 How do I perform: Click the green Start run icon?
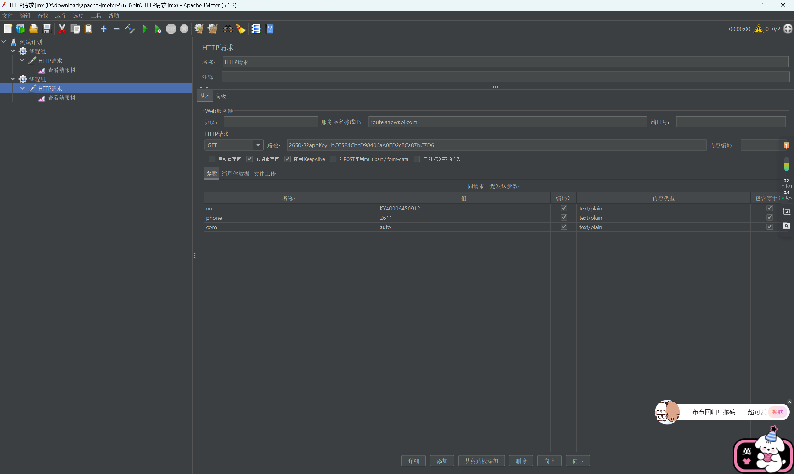click(x=145, y=29)
